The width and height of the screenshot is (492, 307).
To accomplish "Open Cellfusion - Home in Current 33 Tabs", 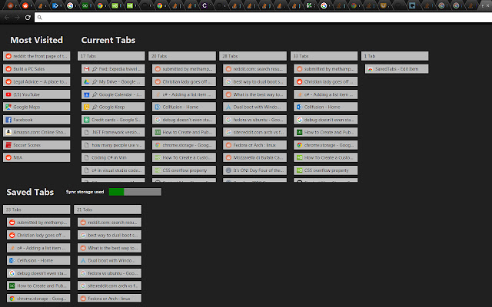I will click(x=326, y=107).
